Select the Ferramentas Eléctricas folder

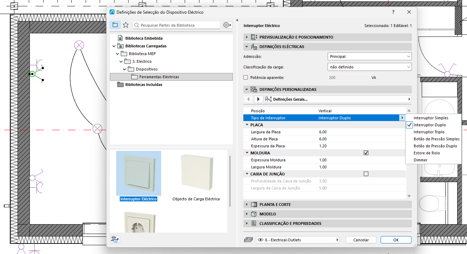[171, 77]
